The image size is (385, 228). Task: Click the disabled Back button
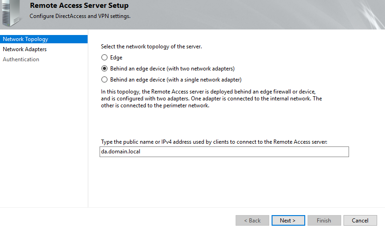tap(252, 221)
